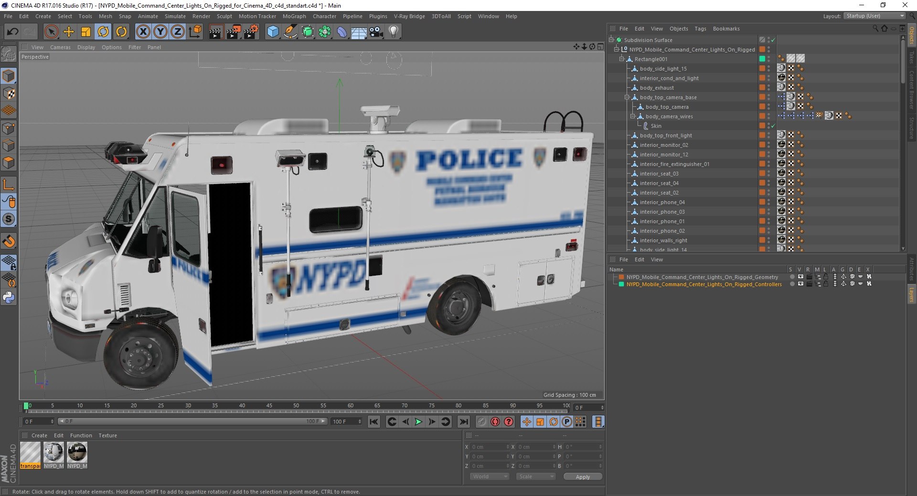Screen dimensions: 917x496
Task: Toggle solo for Geometry layer
Action: pos(792,277)
